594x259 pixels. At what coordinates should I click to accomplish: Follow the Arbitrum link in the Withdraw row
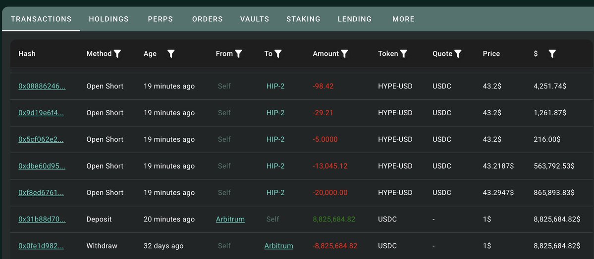279,246
